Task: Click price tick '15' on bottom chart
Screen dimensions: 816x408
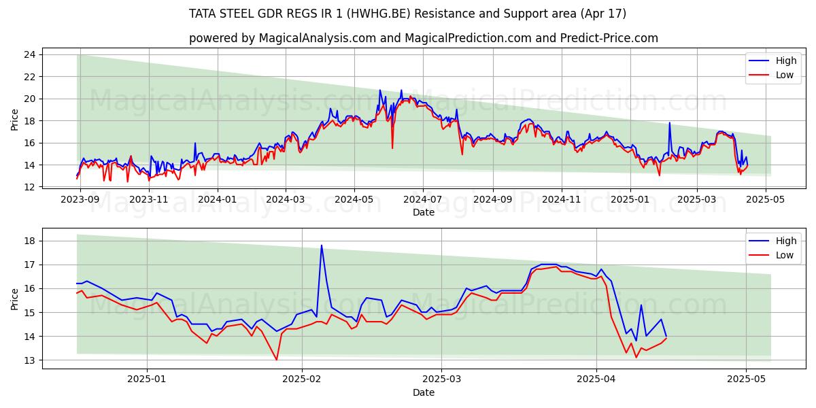Action: (30, 313)
